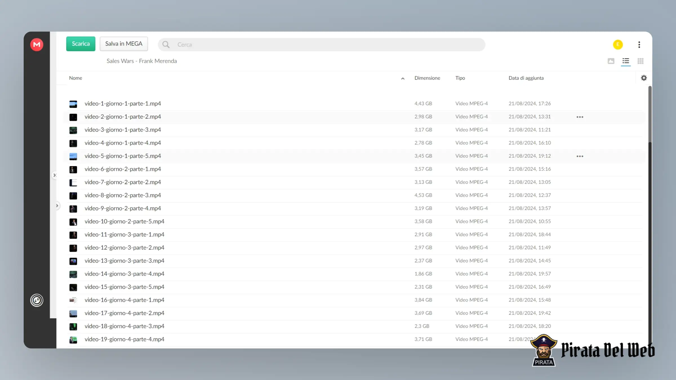Click the MEGA logo icon
This screenshot has width=676, height=380.
click(37, 44)
